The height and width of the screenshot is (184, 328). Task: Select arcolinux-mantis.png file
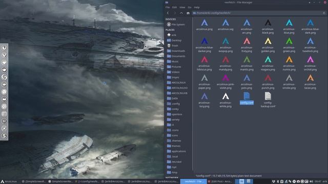pos(247,63)
